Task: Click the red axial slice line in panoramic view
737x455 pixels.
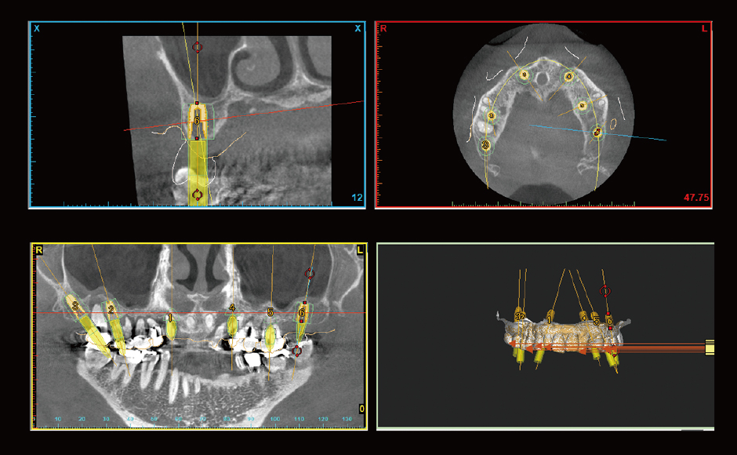Action: tap(196, 312)
